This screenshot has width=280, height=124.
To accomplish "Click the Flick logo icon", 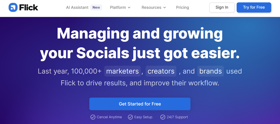I will pos(13,7).
